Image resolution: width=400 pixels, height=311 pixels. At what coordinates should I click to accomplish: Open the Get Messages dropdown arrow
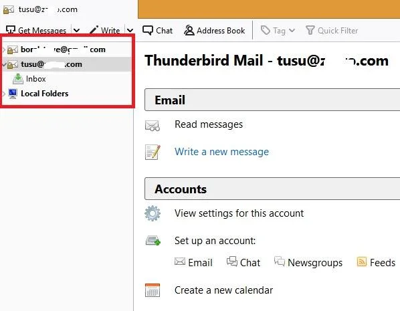76,31
